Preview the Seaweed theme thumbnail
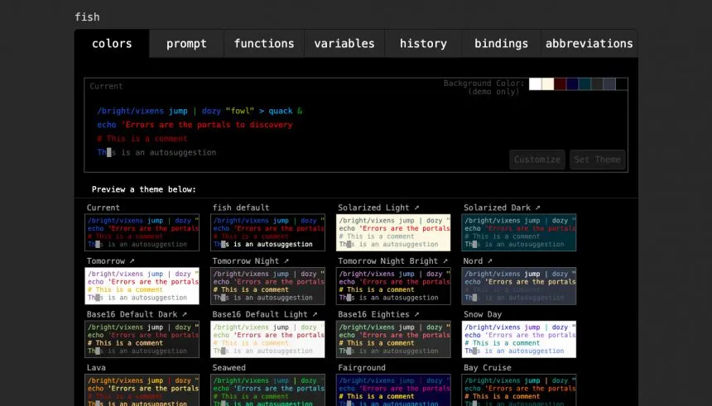The width and height of the screenshot is (712, 406). click(x=268, y=390)
